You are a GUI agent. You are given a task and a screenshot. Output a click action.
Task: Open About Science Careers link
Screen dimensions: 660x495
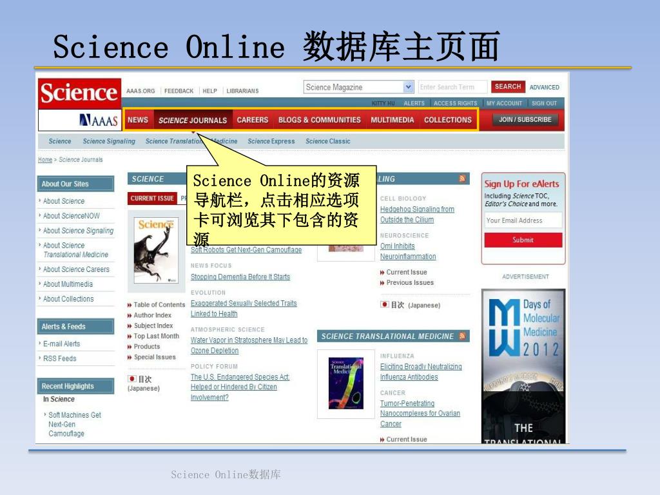click(76, 269)
